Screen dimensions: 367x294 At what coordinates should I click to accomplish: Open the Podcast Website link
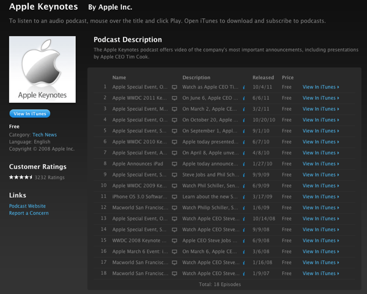pos(28,206)
